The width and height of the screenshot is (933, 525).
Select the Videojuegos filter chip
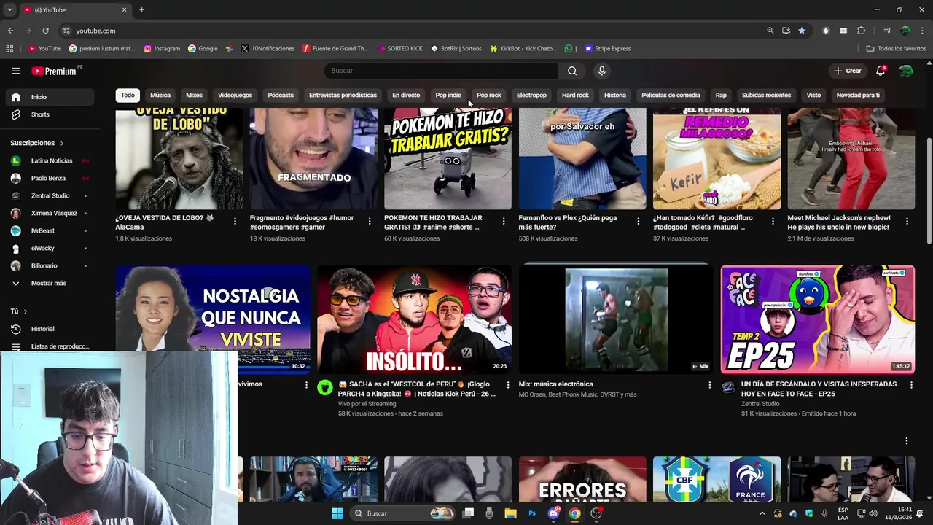tap(235, 95)
